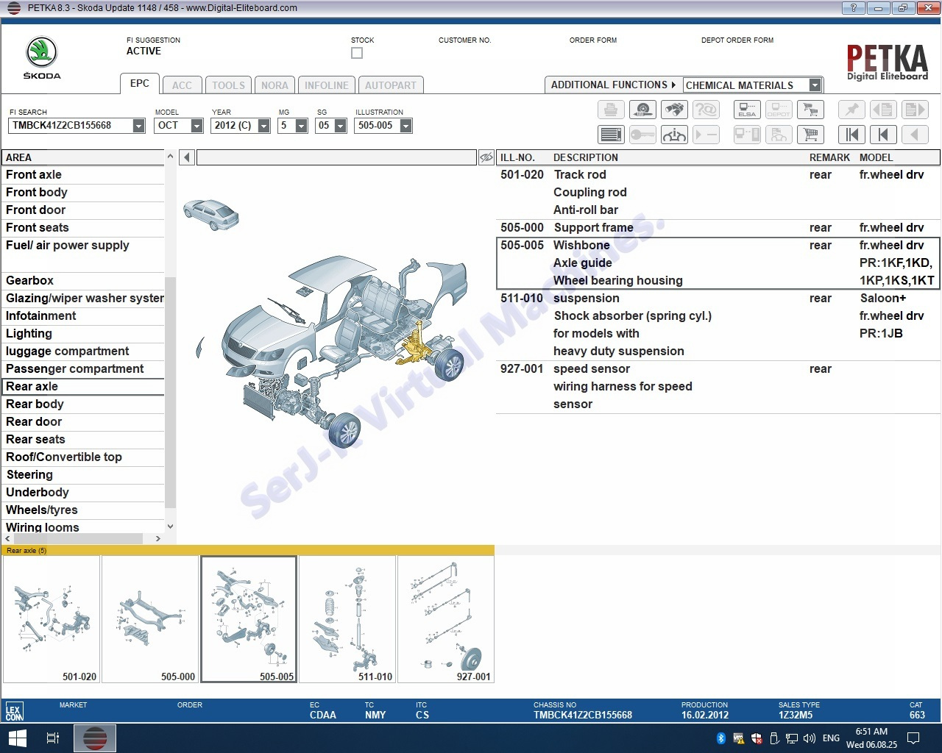
Task: Open the 927-001 speed sensor thumbnail
Action: [x=446, y=619]
